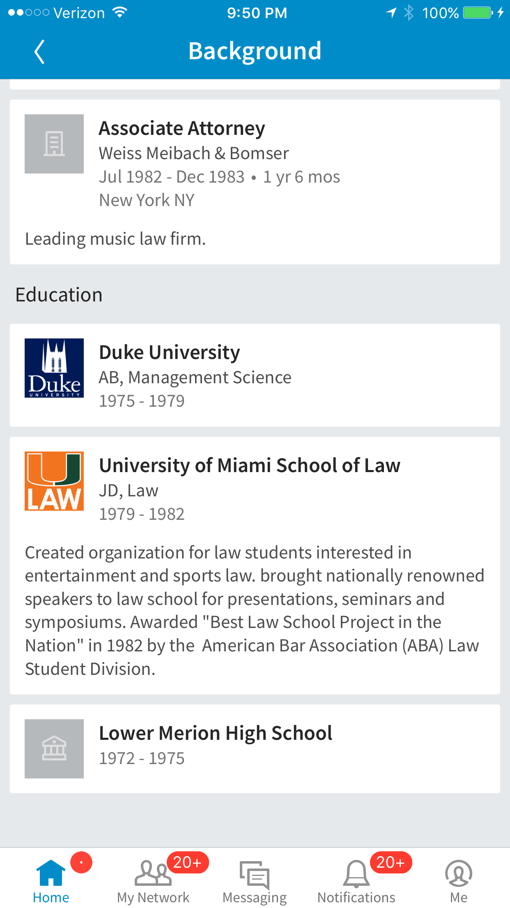
Task: Open the Duke University school heading
Action: tap(170, 352)
